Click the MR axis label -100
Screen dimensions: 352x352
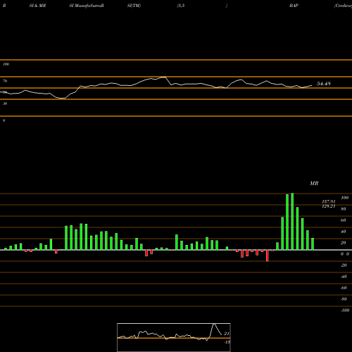click(345, 310)
